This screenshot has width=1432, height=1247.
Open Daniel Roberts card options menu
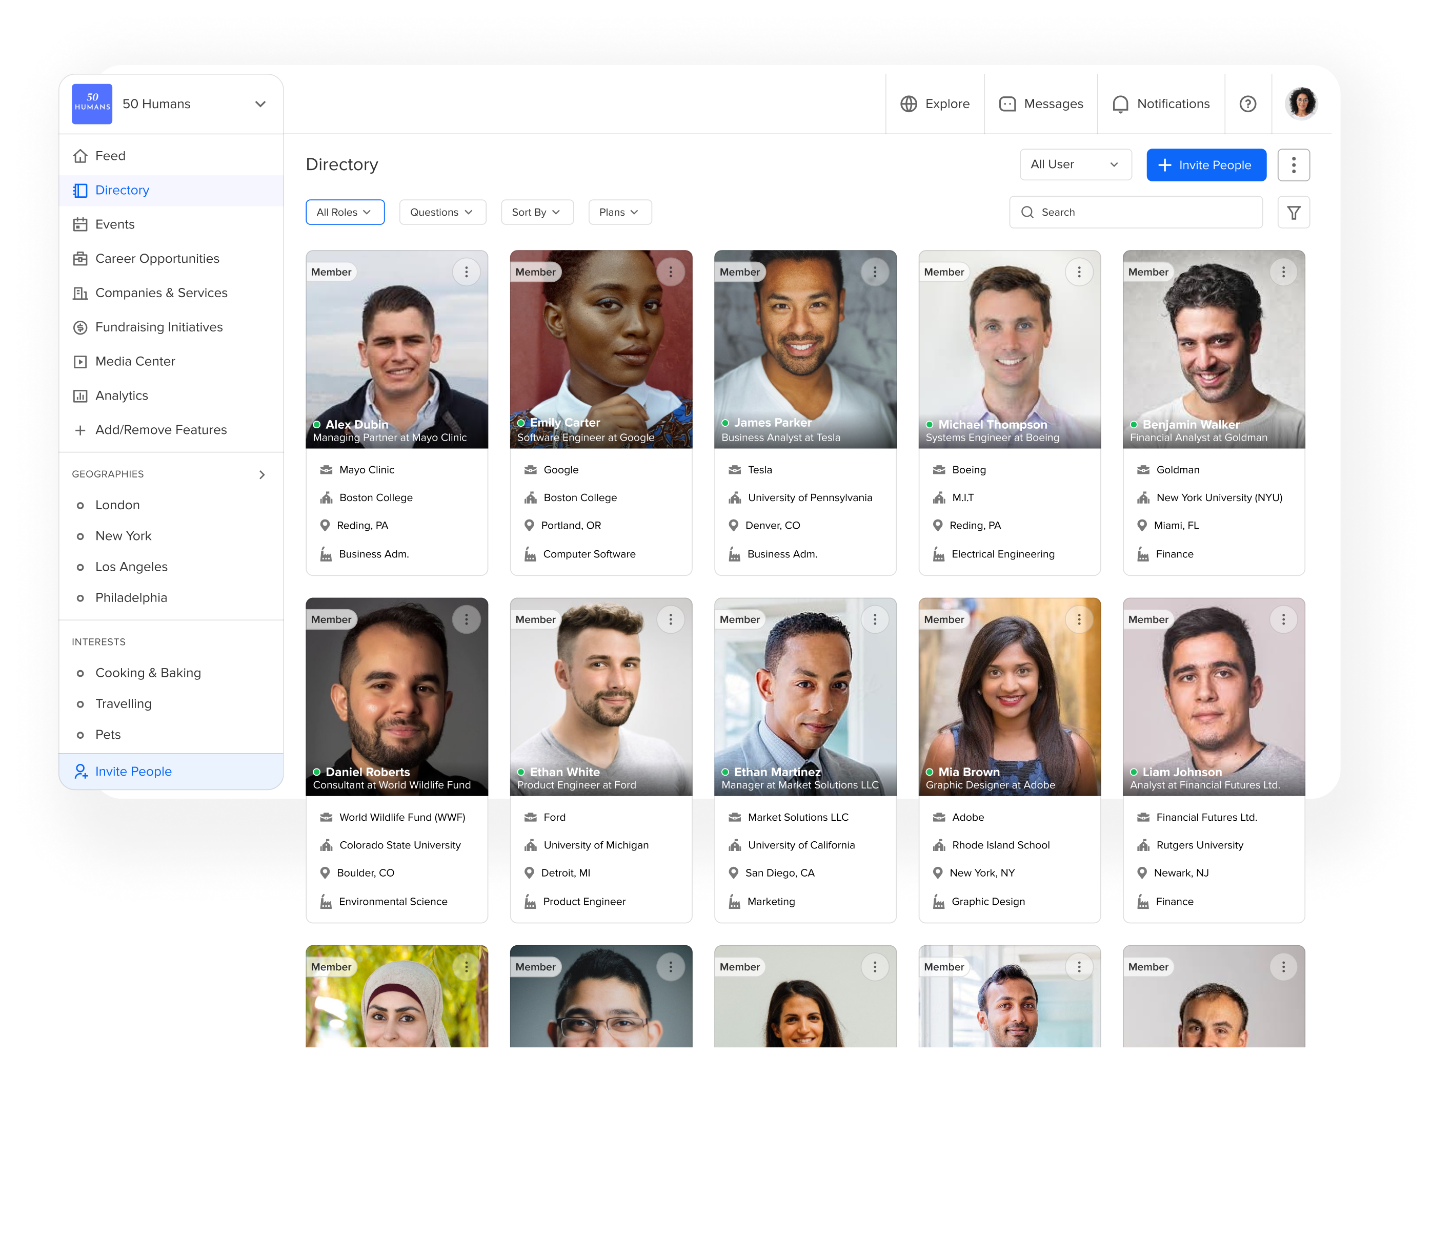[466, 619]
